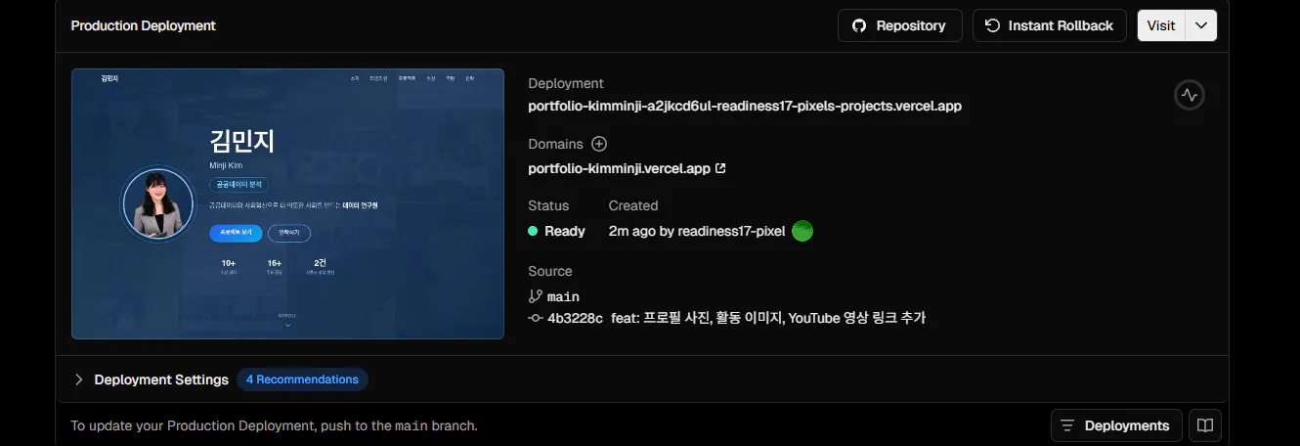1300x446 pixels.
Task: Open commit 4b3228c
Action: click(575, 318)
